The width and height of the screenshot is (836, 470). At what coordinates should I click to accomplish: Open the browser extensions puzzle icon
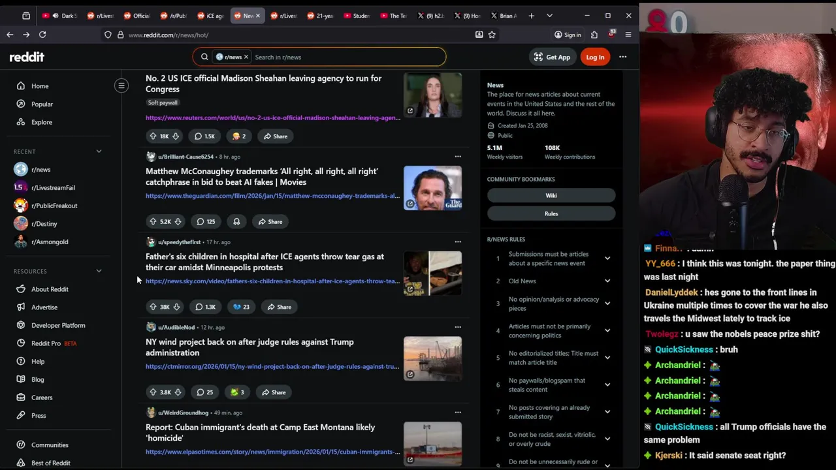[x=594, y=35]
